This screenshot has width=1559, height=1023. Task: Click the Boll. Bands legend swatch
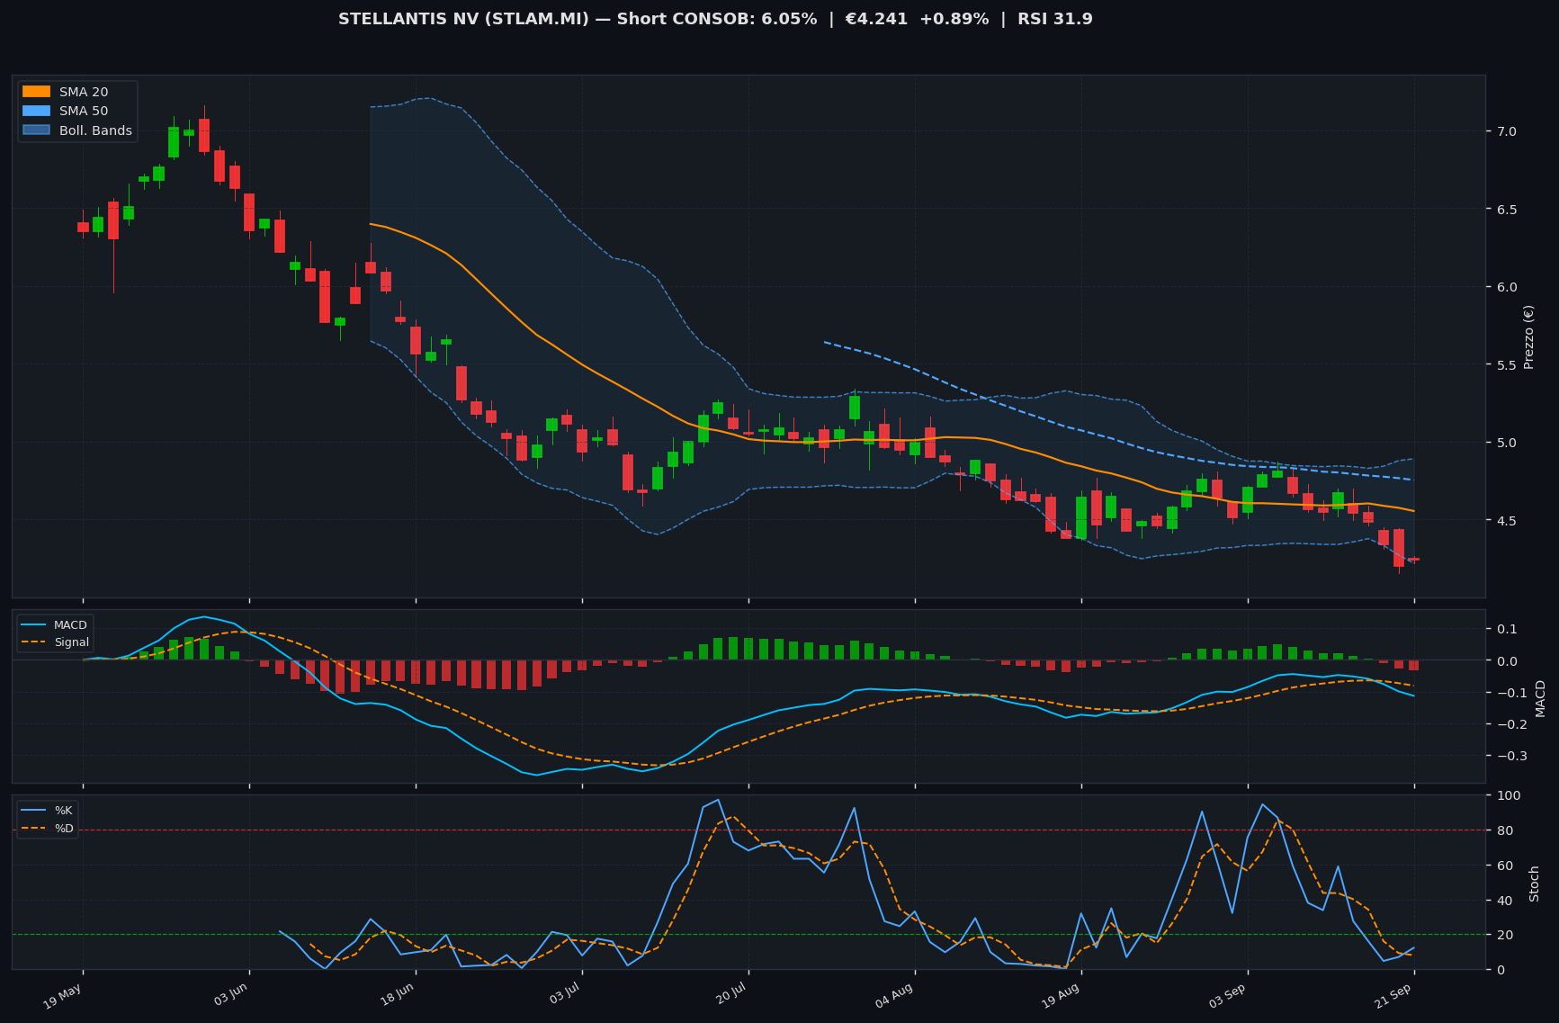[36, 130]
